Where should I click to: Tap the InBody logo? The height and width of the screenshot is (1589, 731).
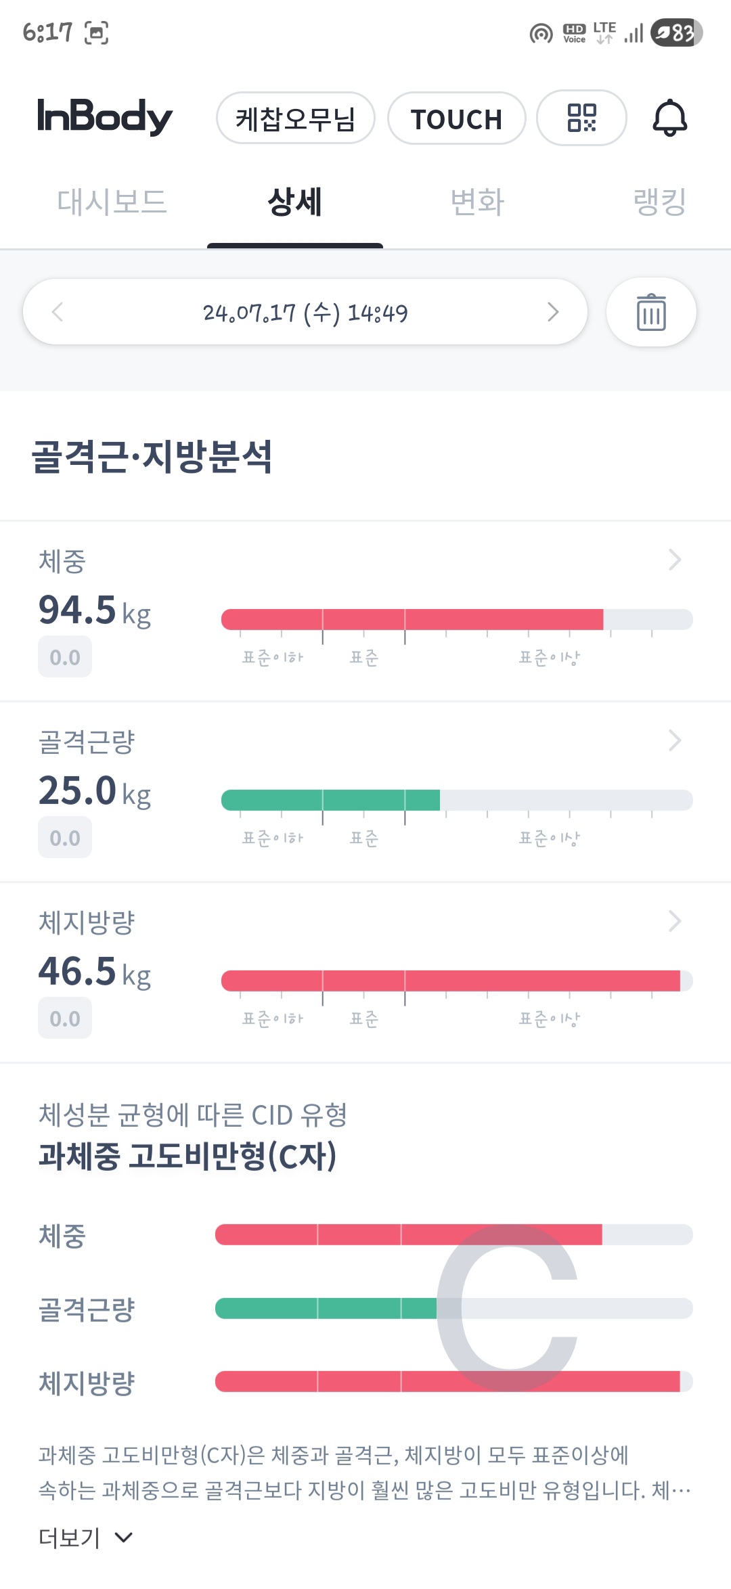coord(105,116)
